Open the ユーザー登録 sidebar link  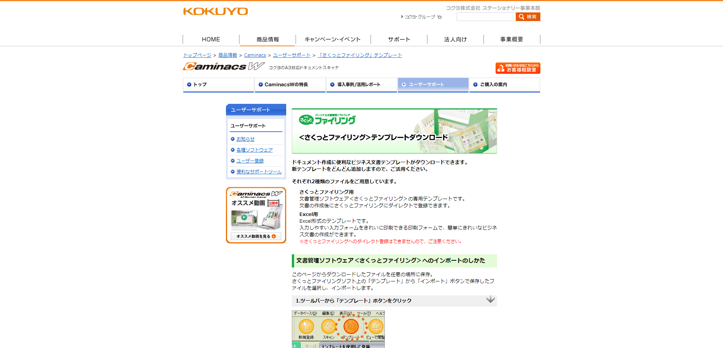click(249, 161)
